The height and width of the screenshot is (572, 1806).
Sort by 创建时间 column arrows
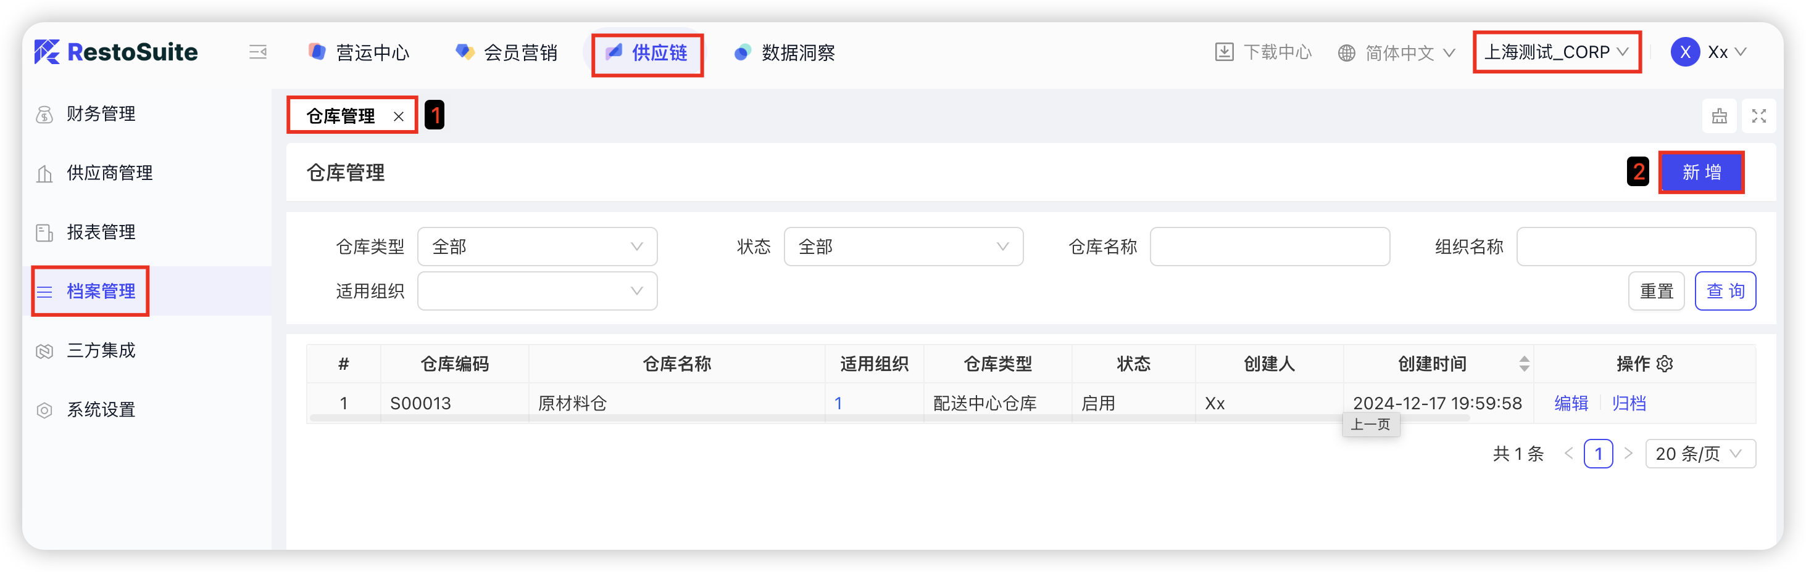(x=1523, y=364)
